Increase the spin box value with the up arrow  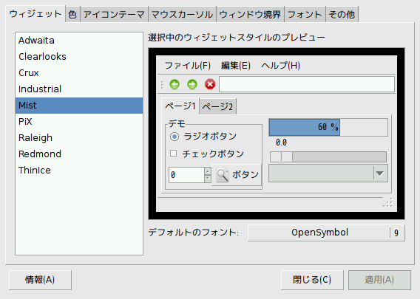point(208,171)
